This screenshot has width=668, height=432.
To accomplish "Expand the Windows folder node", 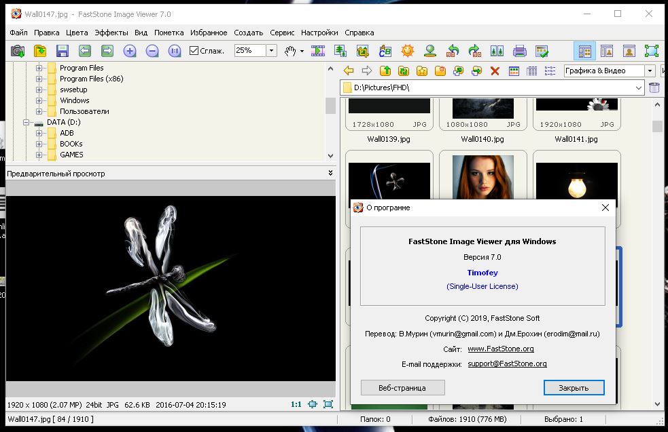I will pos(39,100).
